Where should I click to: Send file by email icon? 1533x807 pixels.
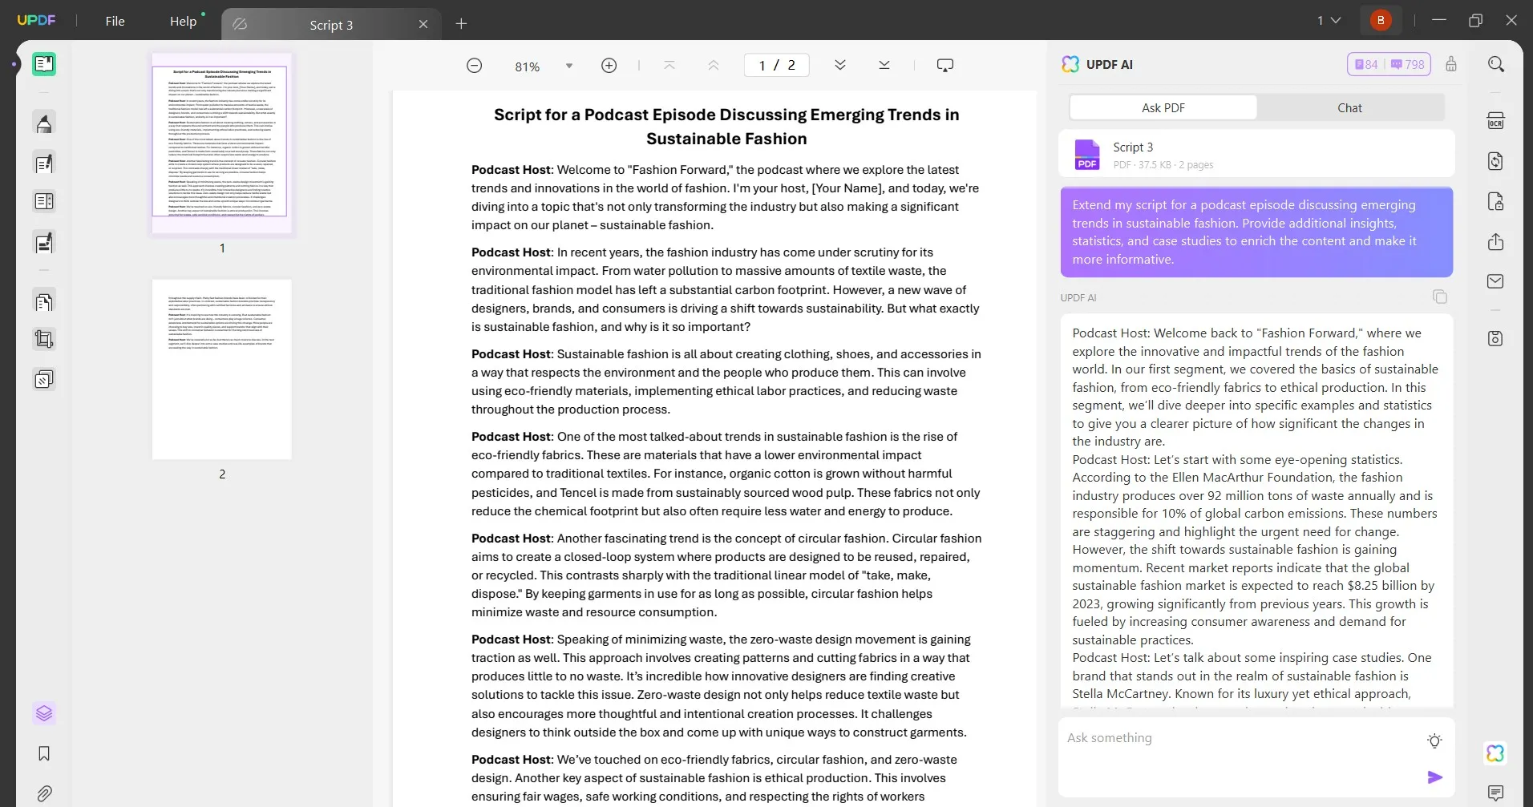[x=1495, y=281]
